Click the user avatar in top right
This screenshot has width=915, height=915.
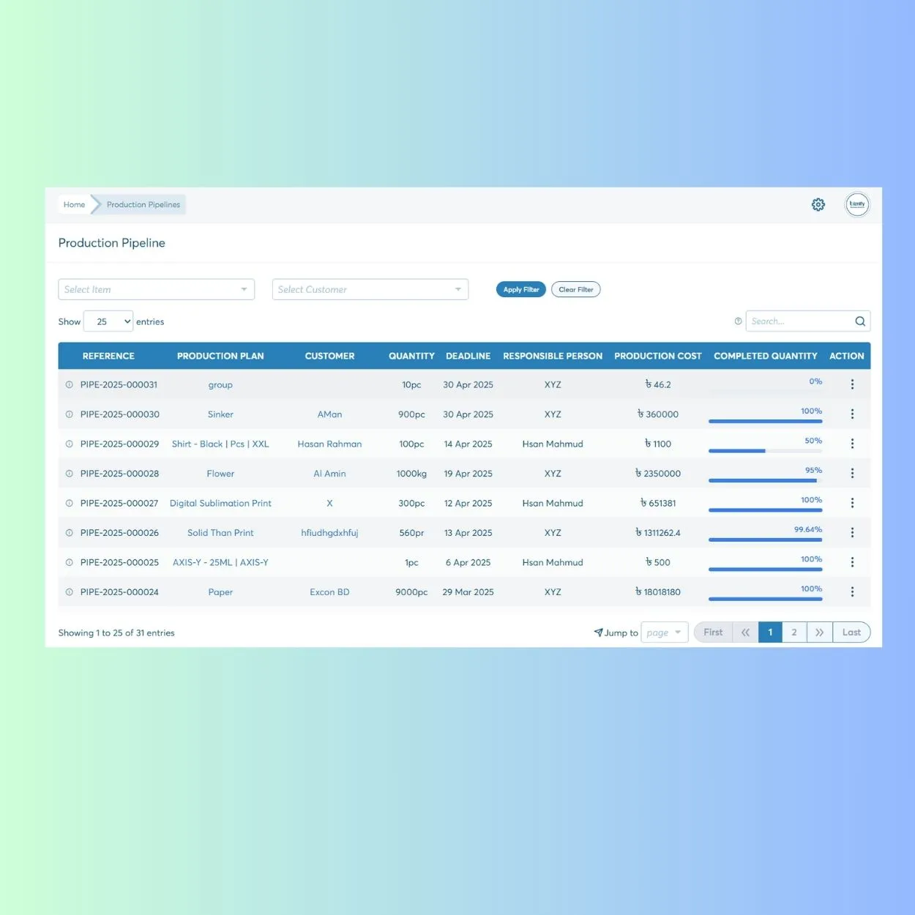[856, 204]
